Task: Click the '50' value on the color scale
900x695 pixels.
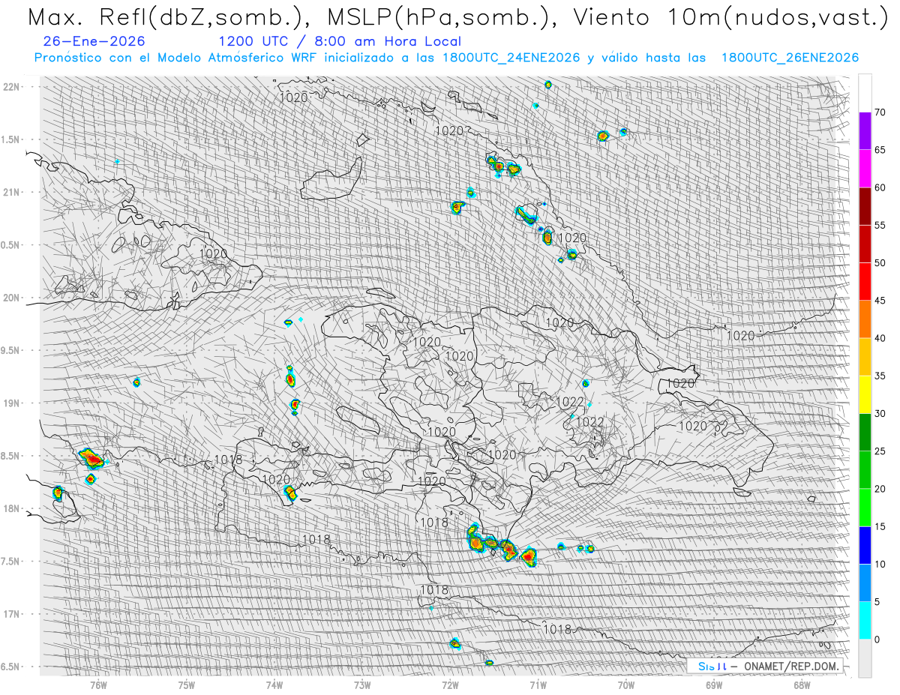Action: (880, 263)
